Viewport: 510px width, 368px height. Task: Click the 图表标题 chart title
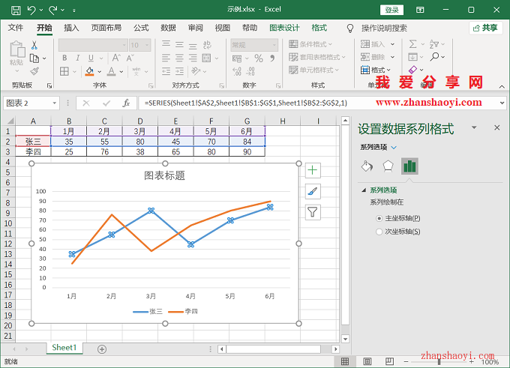click(164, 175)
